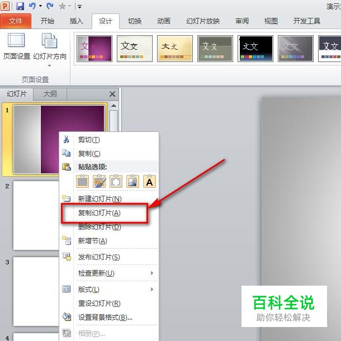Click the PowerPoint application logo icon
The height and width of the screenshot is (341, 341).
point(5,6)
